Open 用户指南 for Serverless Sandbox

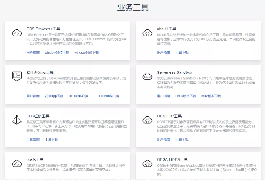point(164,96)
